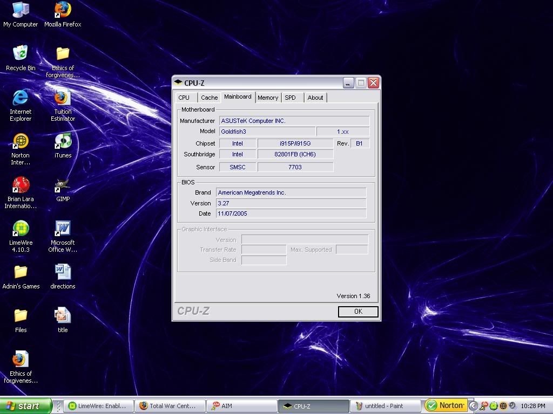
Task: Click the OK button in CPU-Z
Action: coord(358,312)
